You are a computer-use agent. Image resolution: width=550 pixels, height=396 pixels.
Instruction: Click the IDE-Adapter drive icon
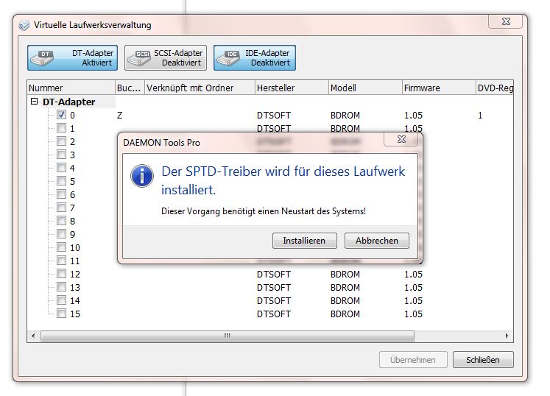(x=231, y=58)
